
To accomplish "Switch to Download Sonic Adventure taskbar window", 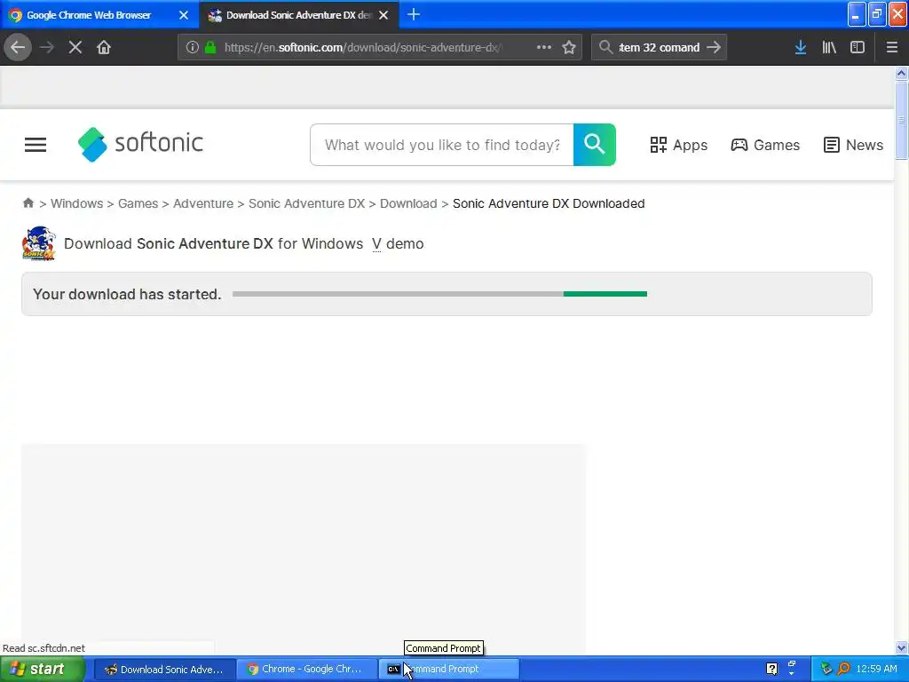I will [164, 670].
